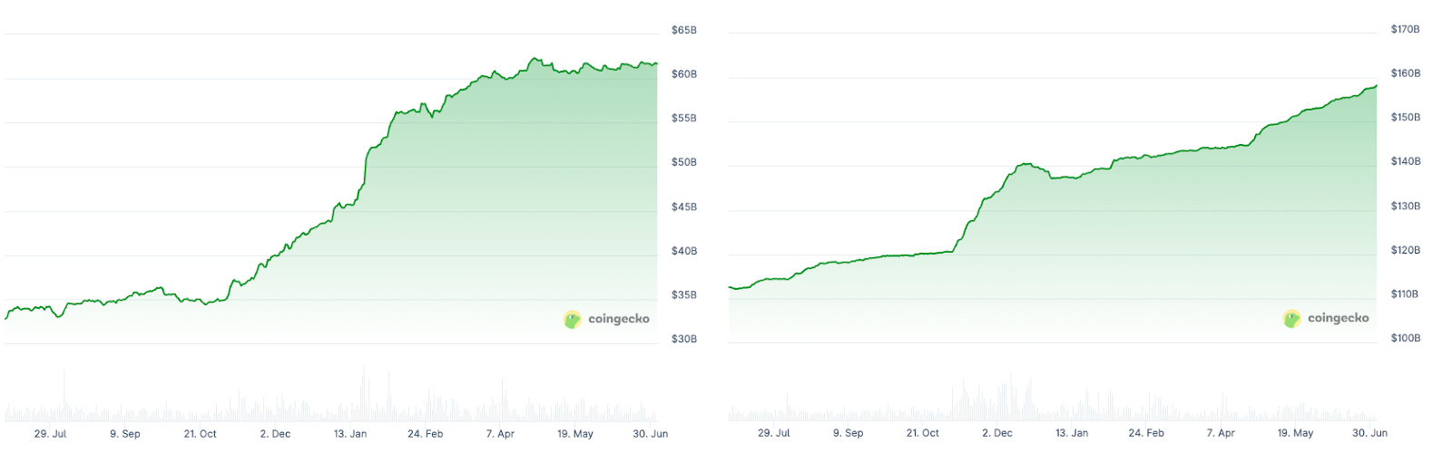Click the $30B axis label
1452x452 pixels.
tap(683, 339)
